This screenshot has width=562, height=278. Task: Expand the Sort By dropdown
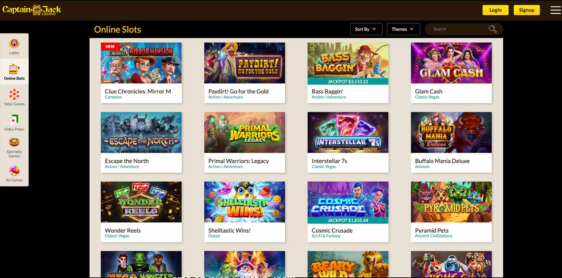pos(366,29)
